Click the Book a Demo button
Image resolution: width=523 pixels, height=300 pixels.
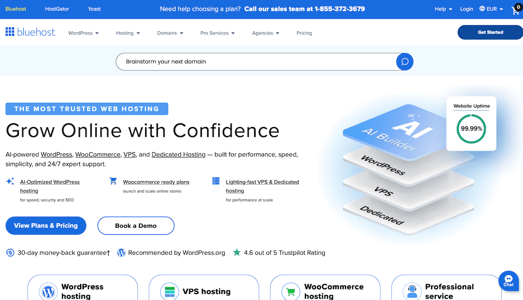click(136, 225)
